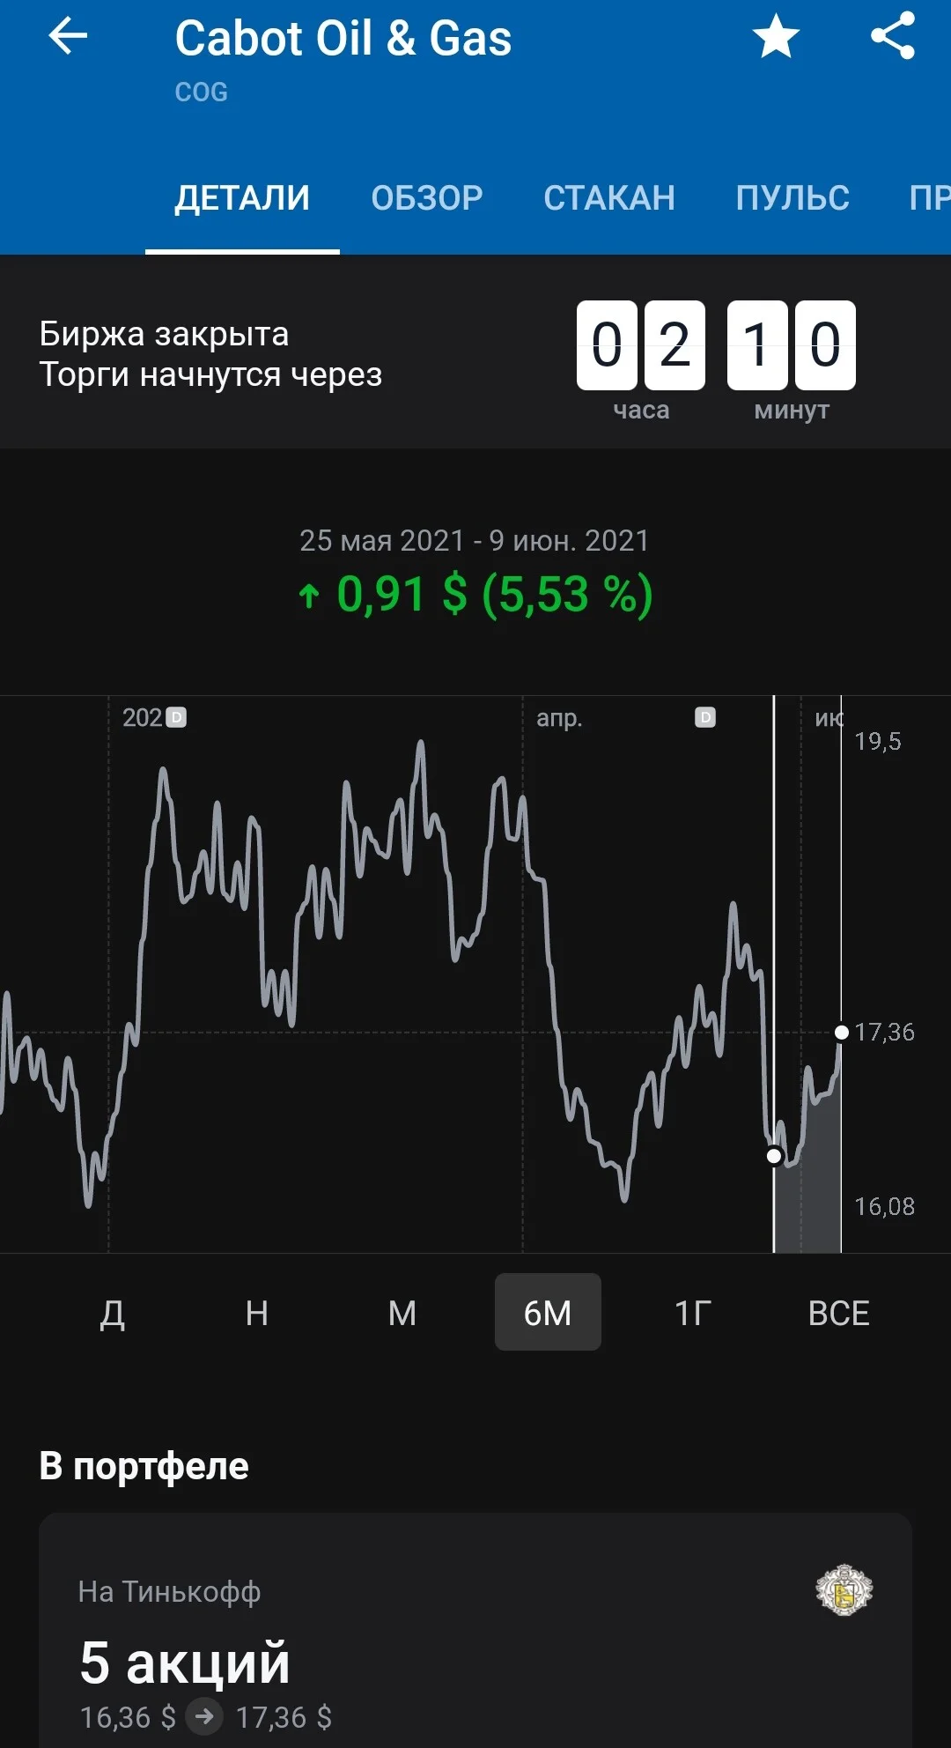Screen dimensions: 951x1748
Task: Tap the 16,08 price axis label
Action: point(884,1206)
